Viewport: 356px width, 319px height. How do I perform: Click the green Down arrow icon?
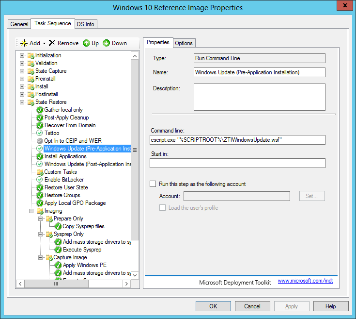click(106, 43)
